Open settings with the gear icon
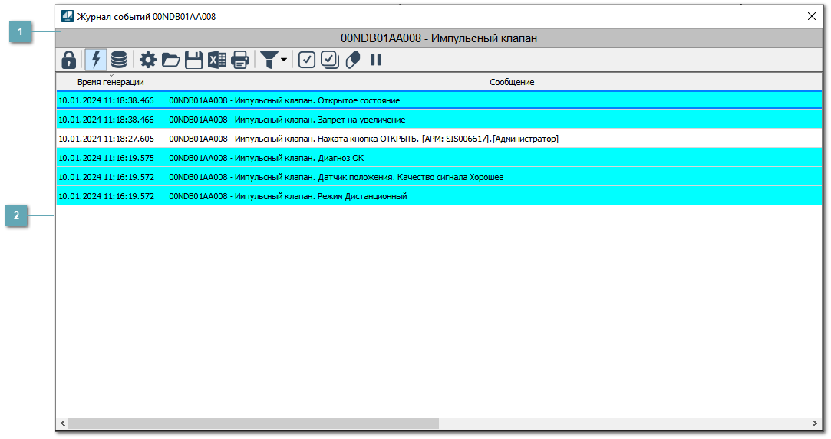This screenshot has height=439, width=831. [x=147, y=60]
